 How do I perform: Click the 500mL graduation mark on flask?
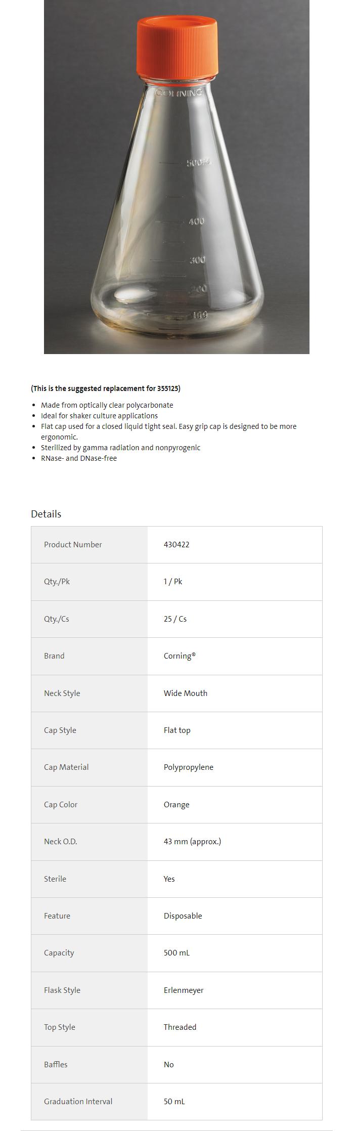coord(198,163)
